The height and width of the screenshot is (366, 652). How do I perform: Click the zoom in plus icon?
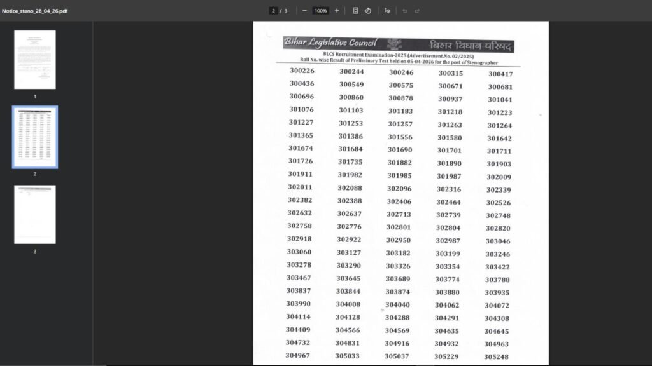(337, 11)
